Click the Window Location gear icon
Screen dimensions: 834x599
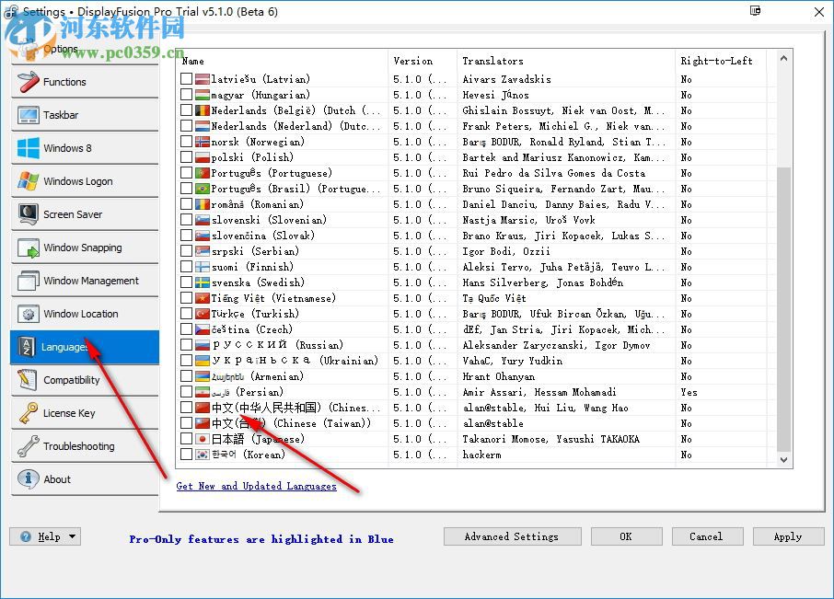click(28, 314)
